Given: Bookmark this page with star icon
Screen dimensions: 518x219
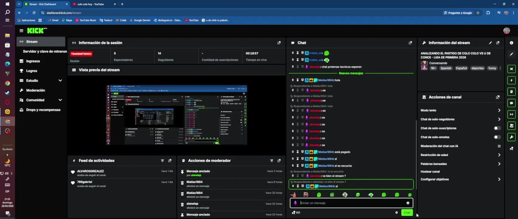Looking at the screenshot, I should tap(478, 13).
